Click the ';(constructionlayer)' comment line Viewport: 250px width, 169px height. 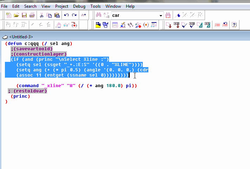tap(39, 54)
